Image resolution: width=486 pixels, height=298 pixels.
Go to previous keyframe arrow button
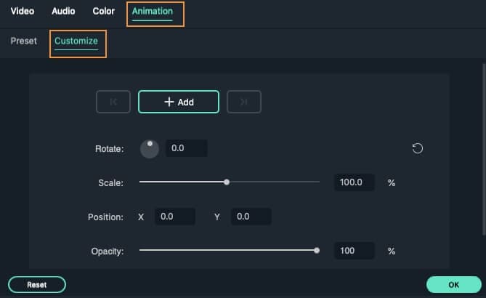pos(113,102)
